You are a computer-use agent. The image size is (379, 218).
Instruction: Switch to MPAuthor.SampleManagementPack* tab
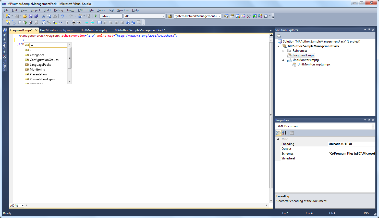pyautogui.click(x=140, y=30)
